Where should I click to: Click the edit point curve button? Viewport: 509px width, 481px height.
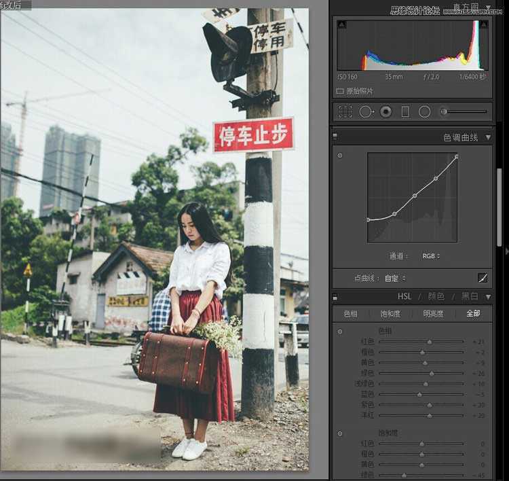tap(483, 278)
